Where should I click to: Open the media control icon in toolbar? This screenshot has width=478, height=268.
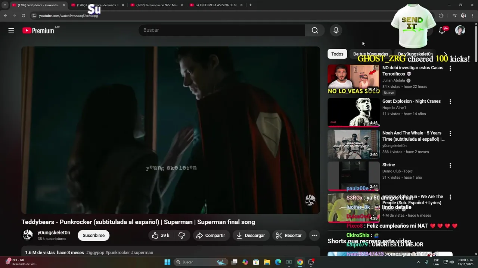pos(454,16)
